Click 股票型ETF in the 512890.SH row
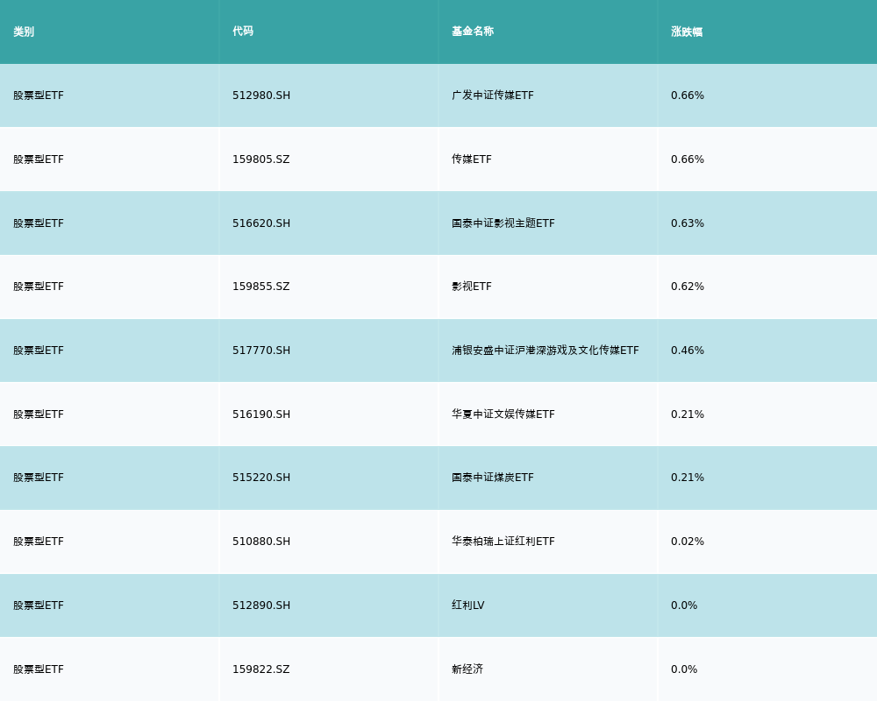 tap(39, 605)
